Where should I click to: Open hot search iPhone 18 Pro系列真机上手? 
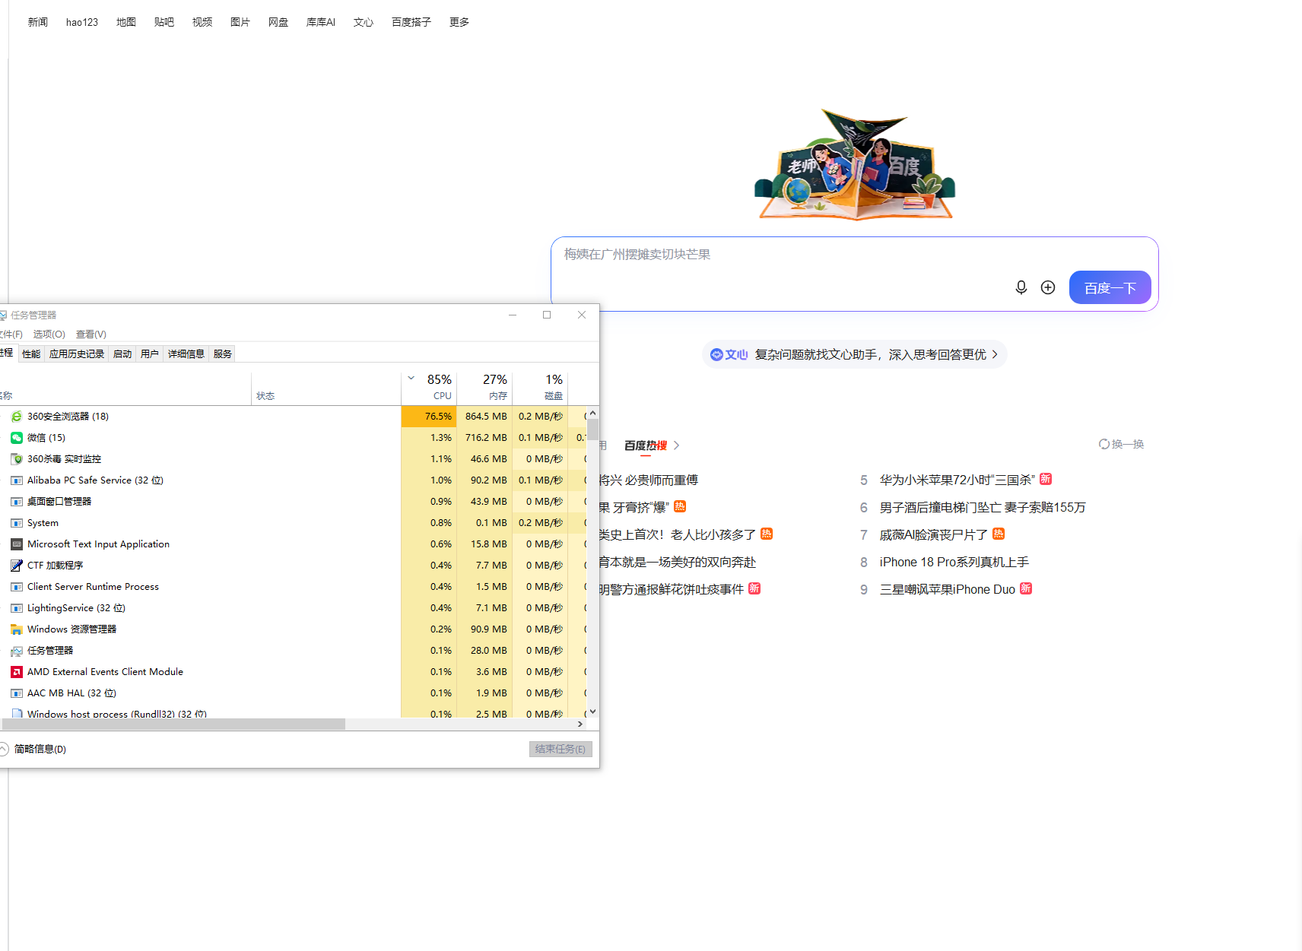(954, 563)
